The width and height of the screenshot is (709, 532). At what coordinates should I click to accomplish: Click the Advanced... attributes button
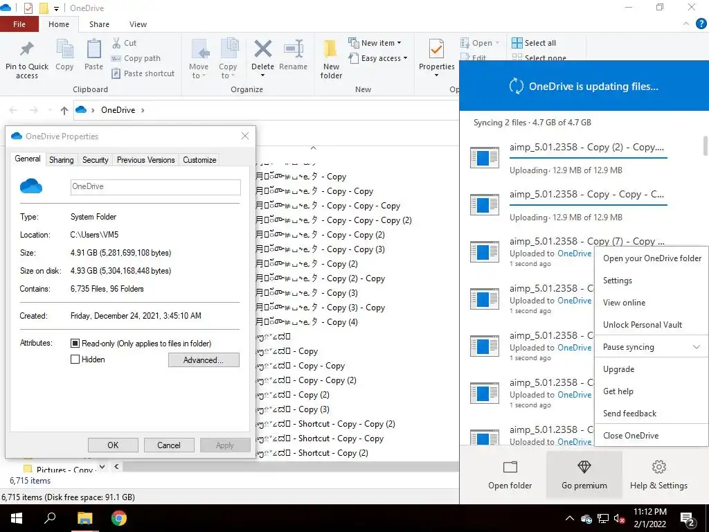204,360
